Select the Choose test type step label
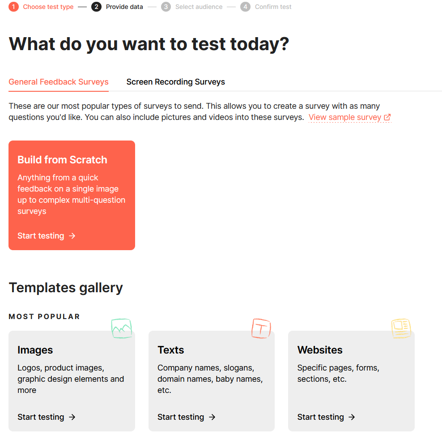Screen dimensions: 442x439 (x=48, y=7)
